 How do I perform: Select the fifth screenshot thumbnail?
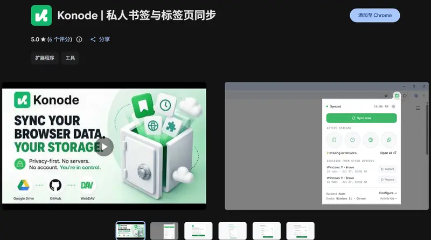(267, 231)
